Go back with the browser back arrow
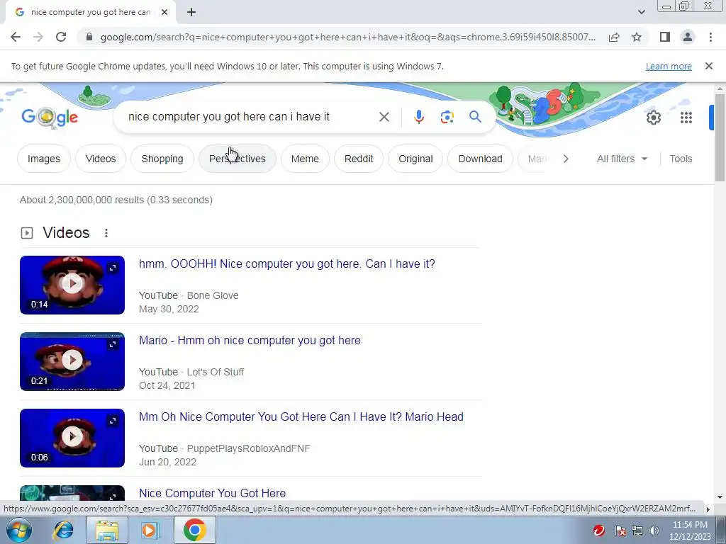726x544 pixels. tap(16, 37)
